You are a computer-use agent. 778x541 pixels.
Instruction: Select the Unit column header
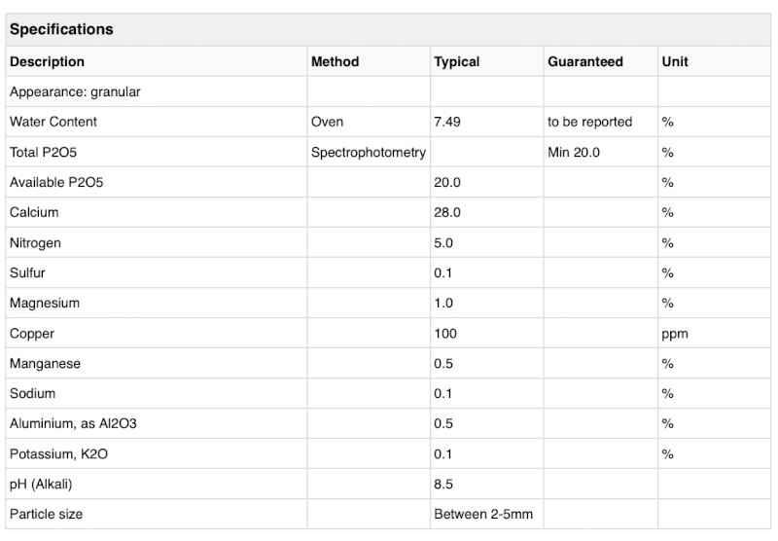(x=675, y=61)
